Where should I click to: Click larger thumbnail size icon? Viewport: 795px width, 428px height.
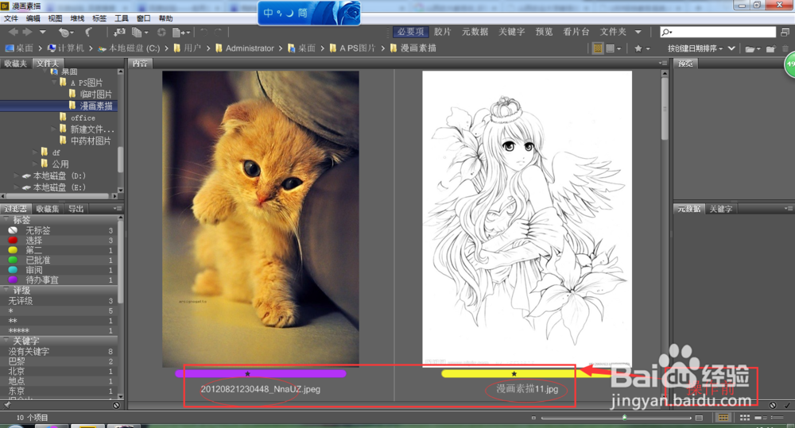[699, 418]
